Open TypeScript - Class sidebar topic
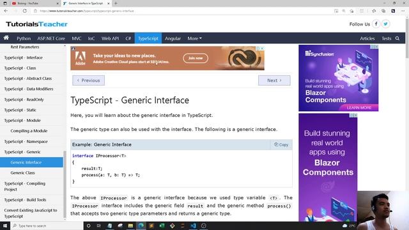Image resolution: width=409 pixels, height=230 pixels. click(20, 68)
